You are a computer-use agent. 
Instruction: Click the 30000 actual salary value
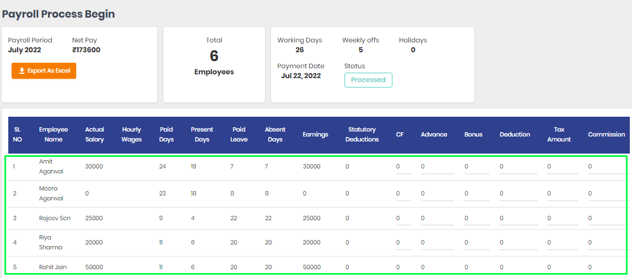pyautogui.click(x=94, y=166)
